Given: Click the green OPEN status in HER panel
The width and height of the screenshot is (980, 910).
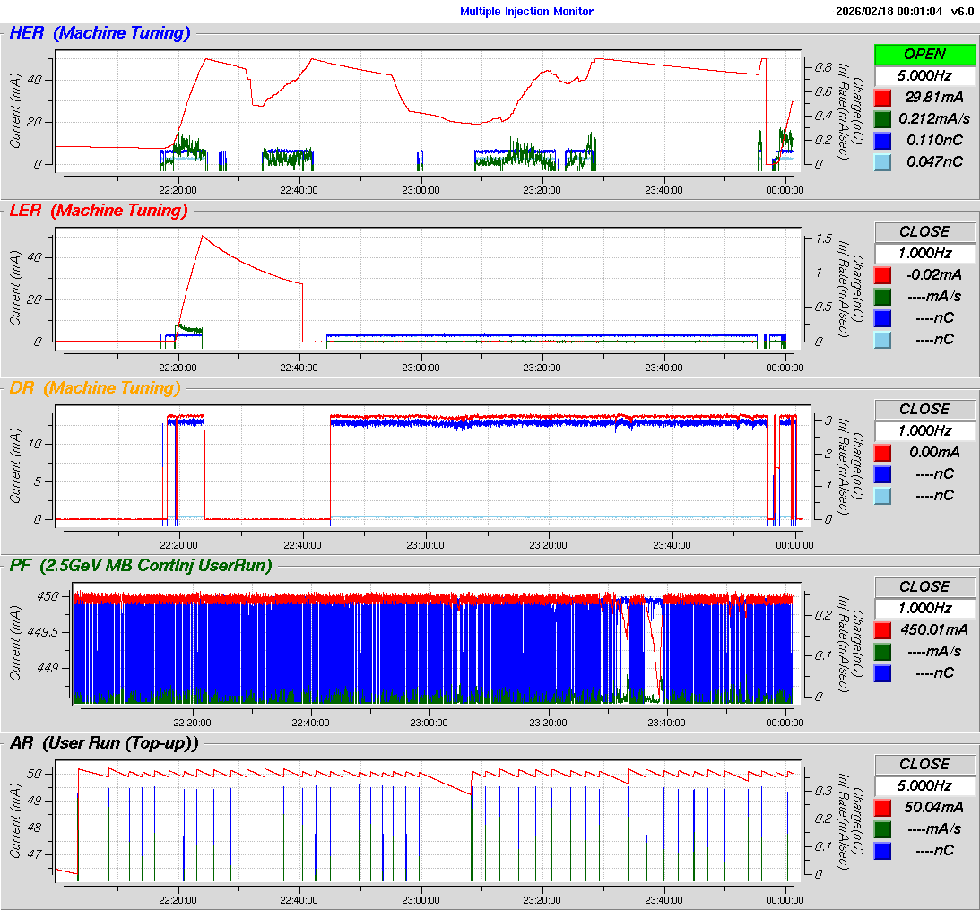Looking at the screenshot, I should tap(924, 54).
